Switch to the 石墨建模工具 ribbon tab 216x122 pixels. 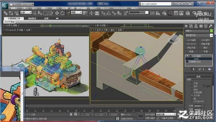(x=14, y=18)
